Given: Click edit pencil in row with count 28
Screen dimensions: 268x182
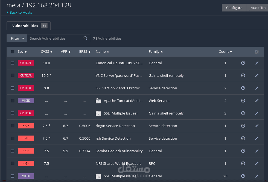Looking at the screenshot, I should (257, 176).
